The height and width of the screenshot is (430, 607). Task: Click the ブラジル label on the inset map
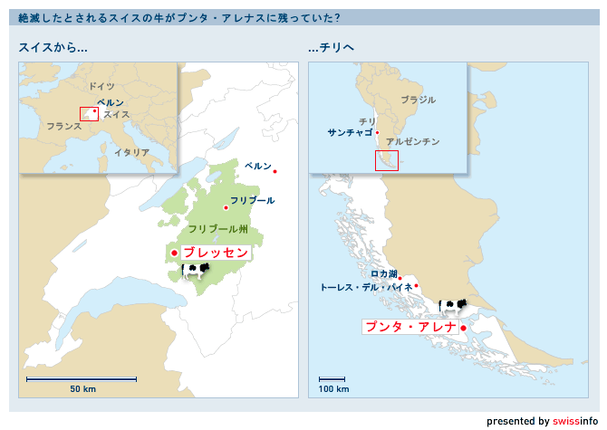(418, 100)
